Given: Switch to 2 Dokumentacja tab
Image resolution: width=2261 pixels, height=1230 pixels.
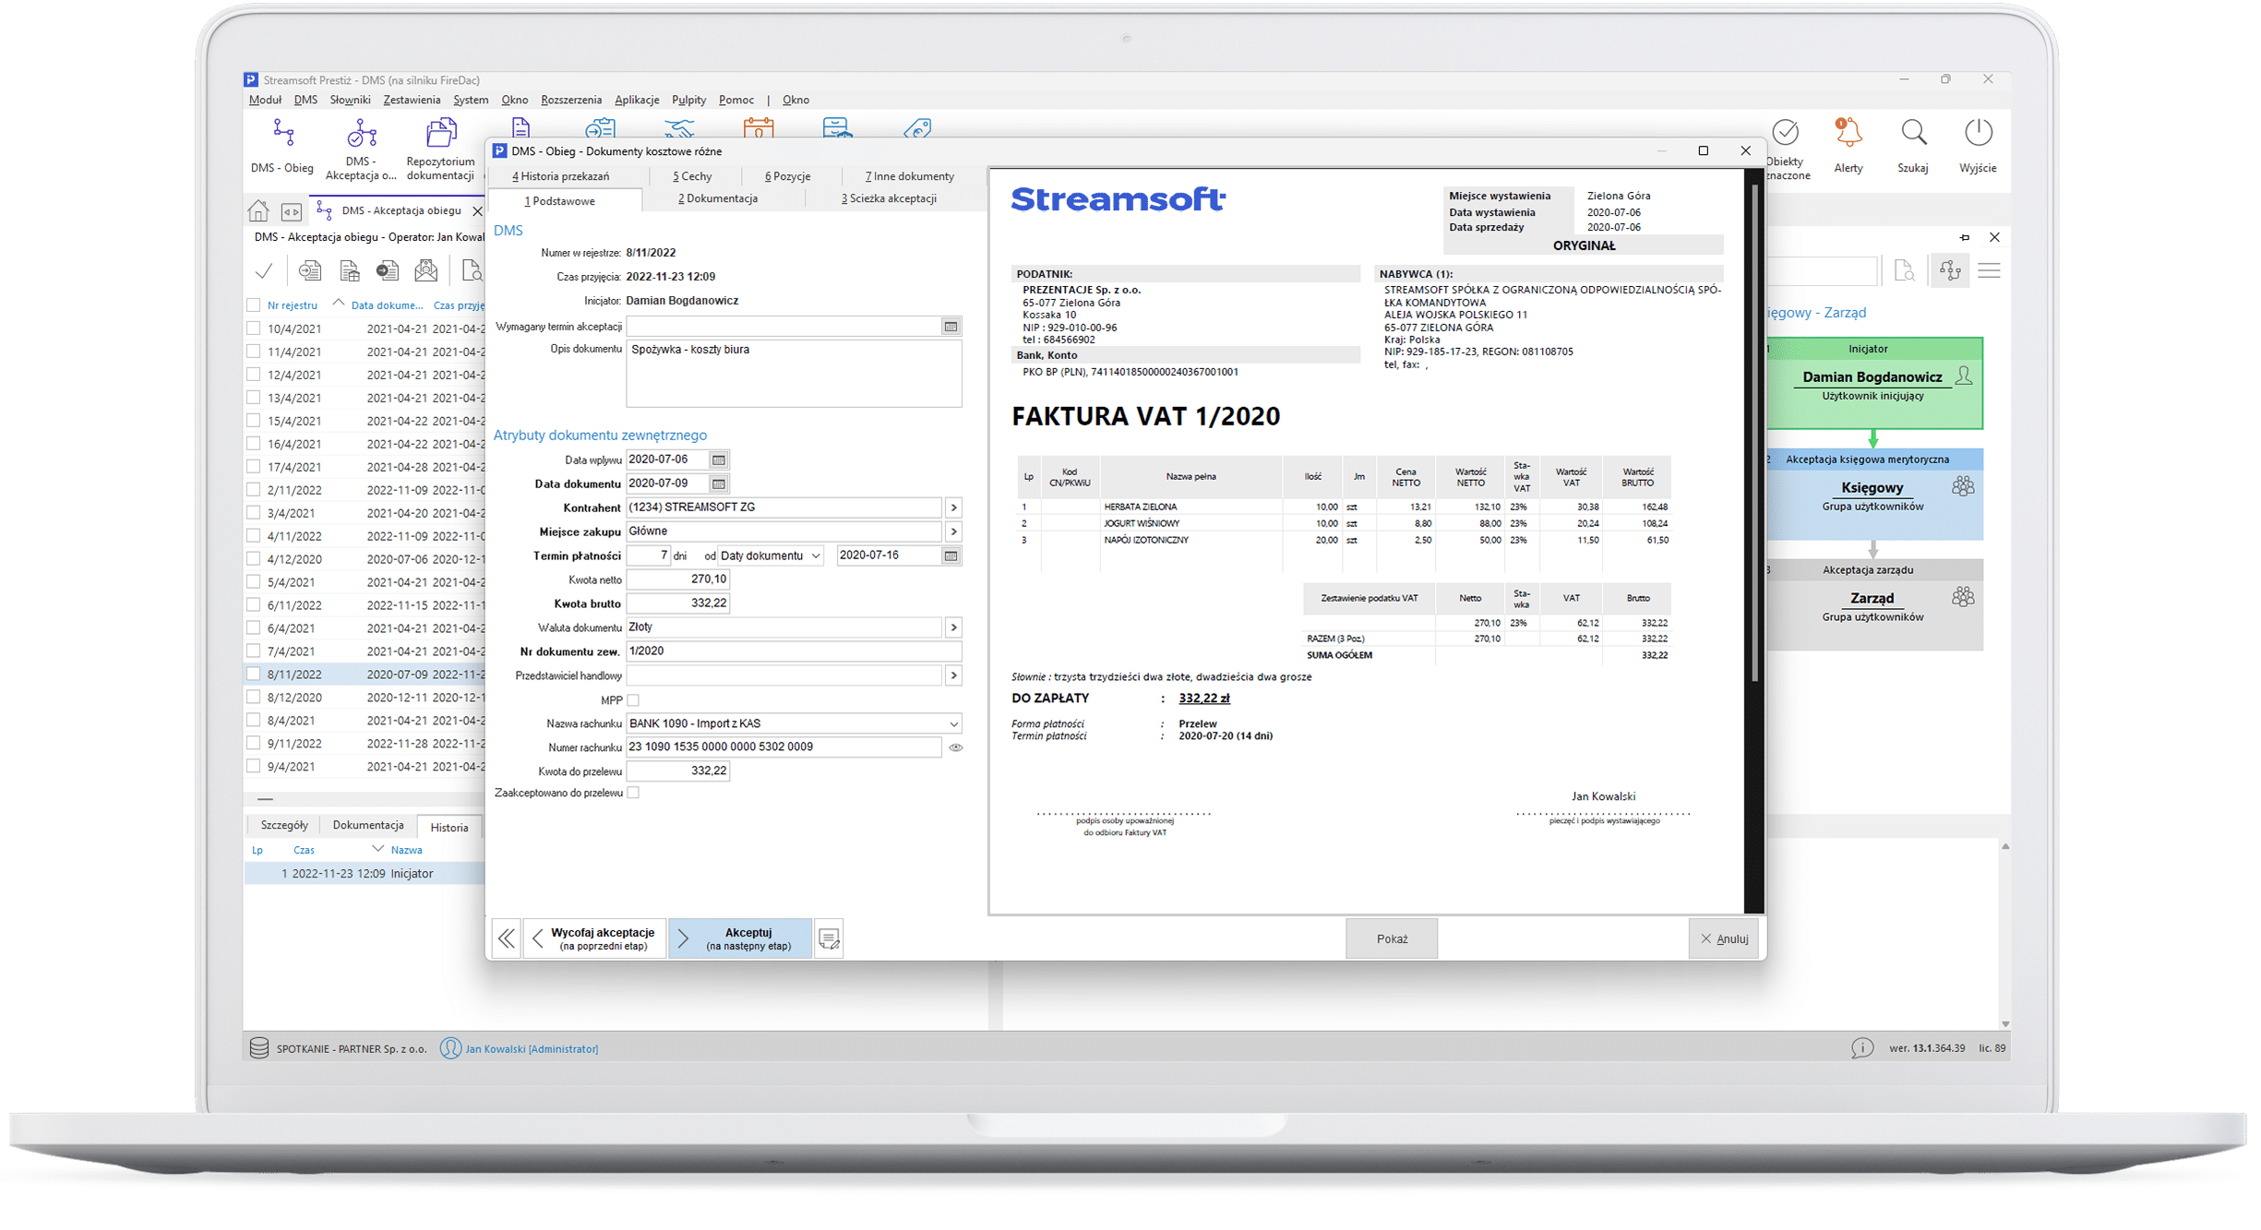Looking at the screenshot, I should click(x=718, y=198).
